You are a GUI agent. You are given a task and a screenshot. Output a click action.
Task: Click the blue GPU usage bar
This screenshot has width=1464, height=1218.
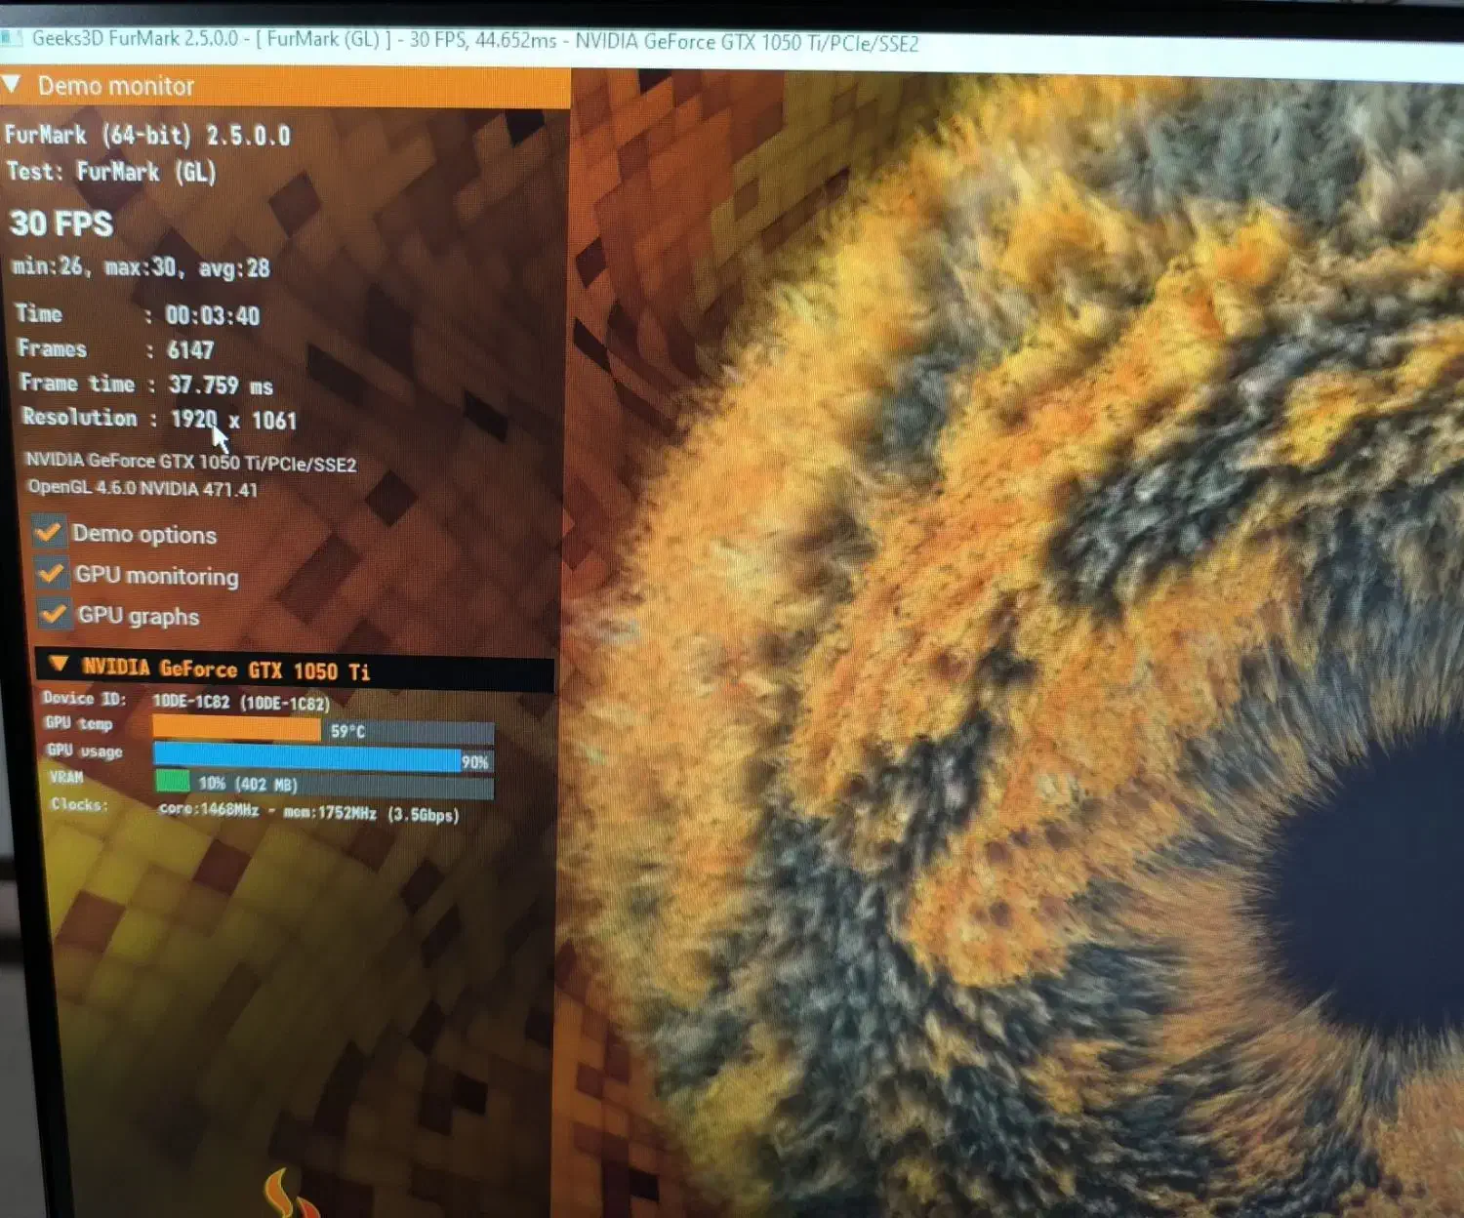point(306,757)
